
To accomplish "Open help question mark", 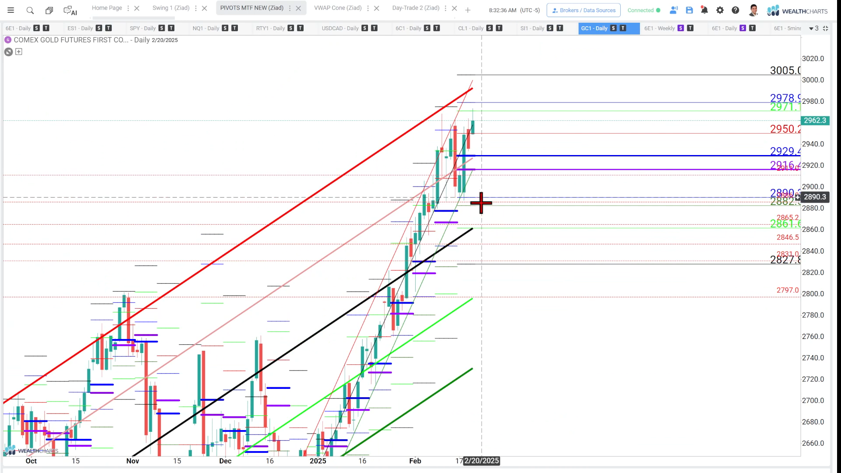I will 735,10.
